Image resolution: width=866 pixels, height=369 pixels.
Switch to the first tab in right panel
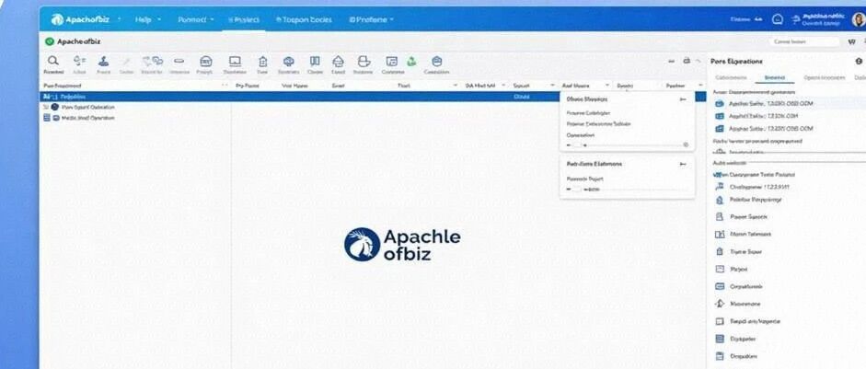point(731,78)
